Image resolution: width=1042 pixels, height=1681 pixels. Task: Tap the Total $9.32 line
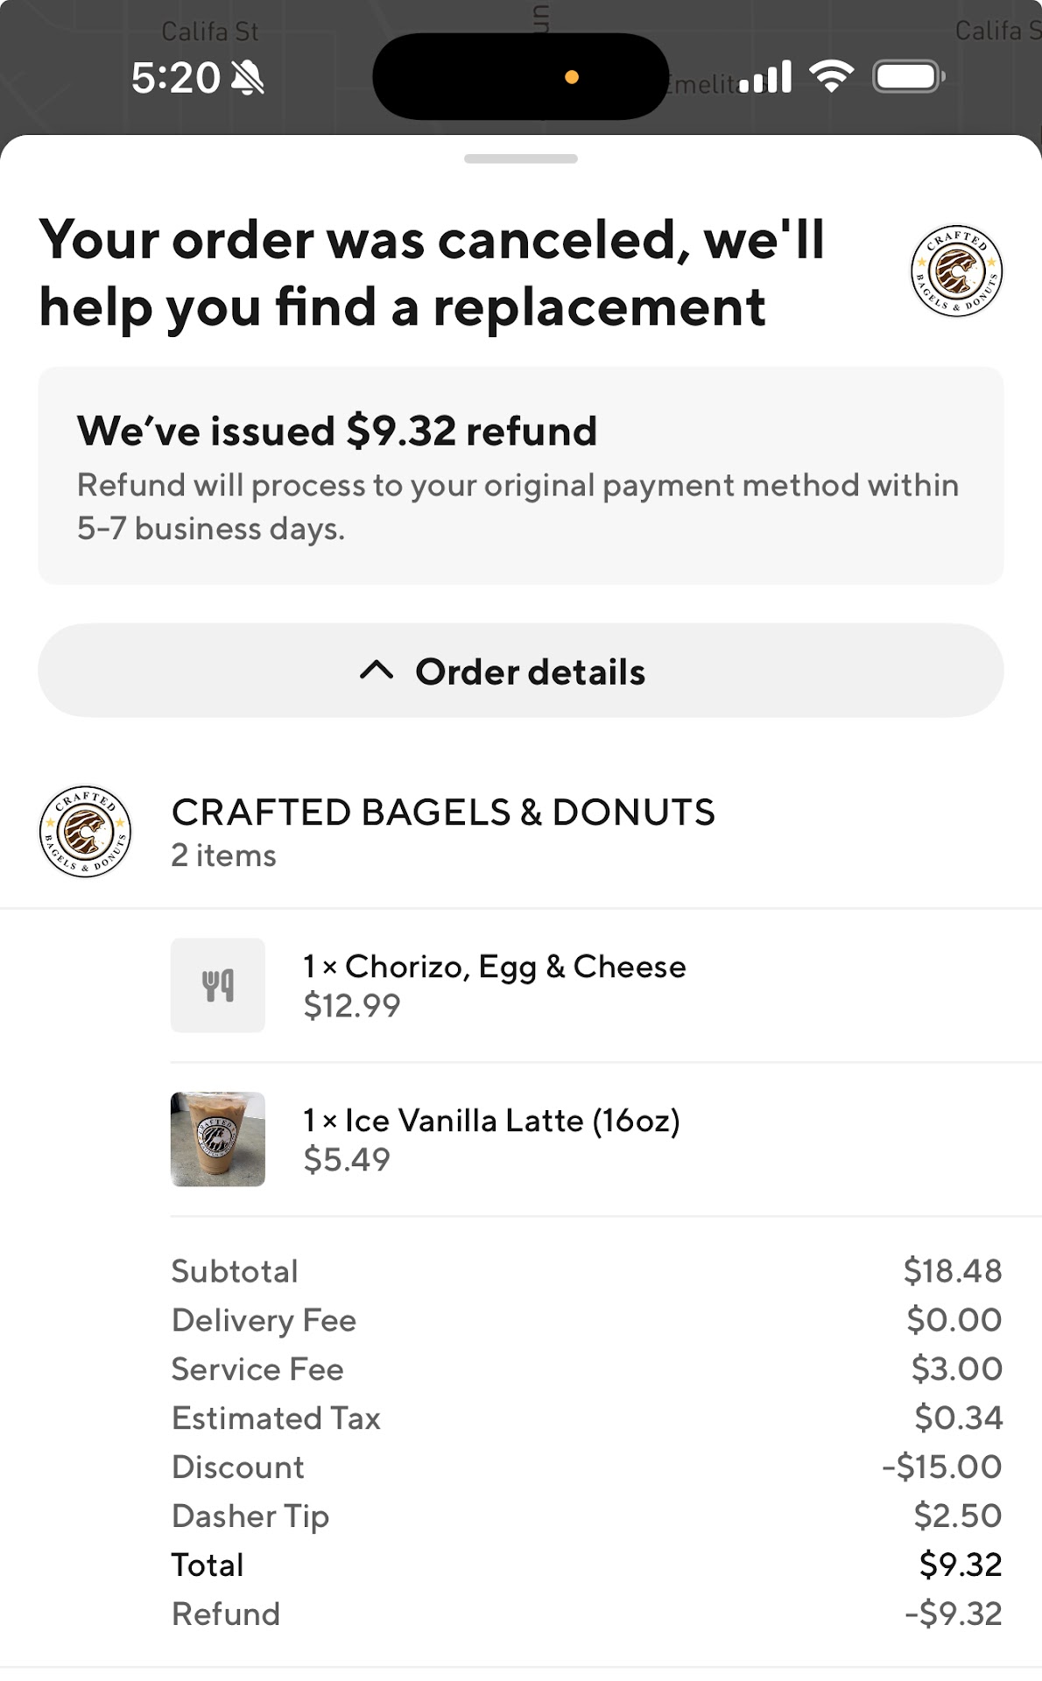tap(585, 1565)
